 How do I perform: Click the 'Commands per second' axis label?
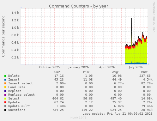[x=3, y=36]
